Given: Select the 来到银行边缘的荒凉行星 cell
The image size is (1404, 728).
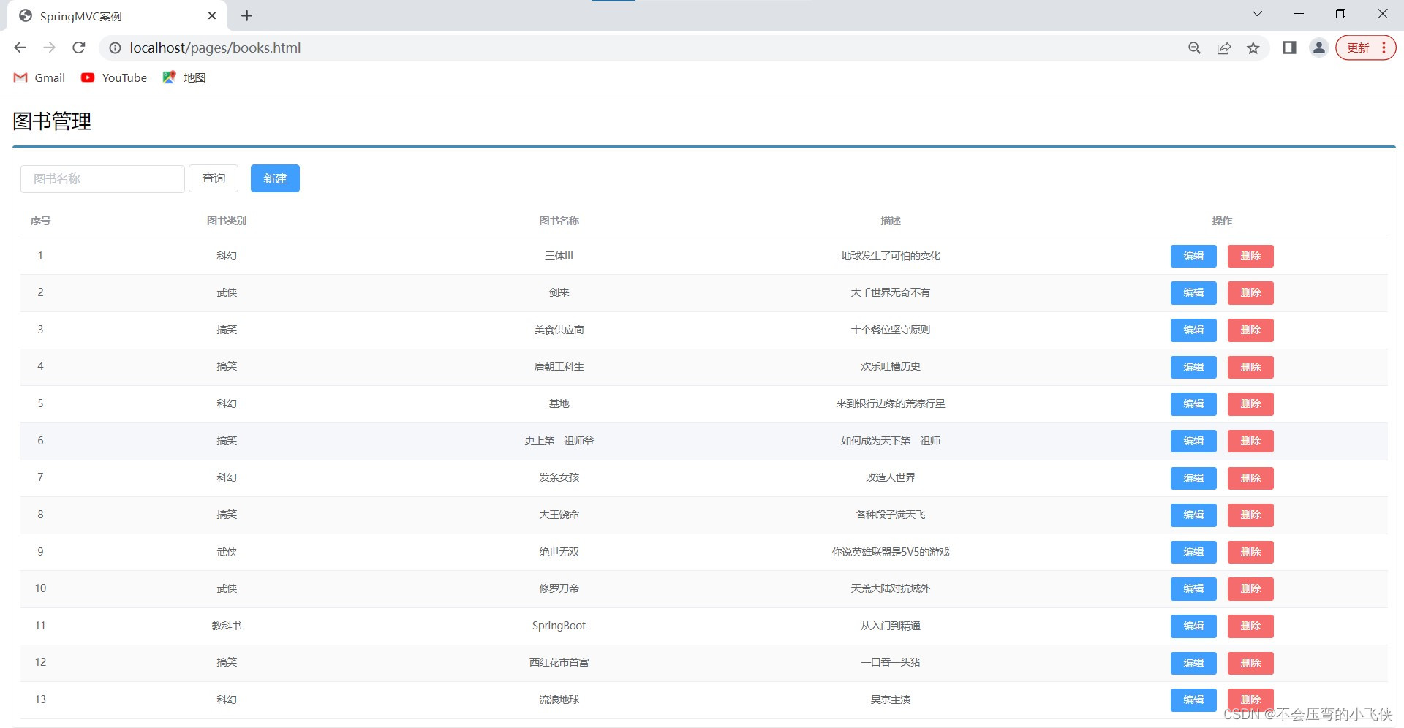Looking at the screenshot, I should coord(891,403).
